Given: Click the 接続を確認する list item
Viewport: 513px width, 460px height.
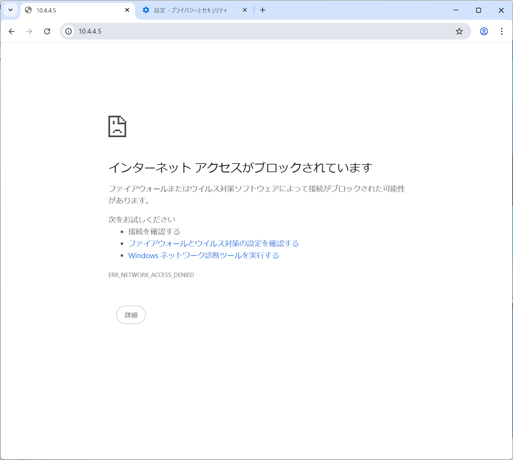Looking at the screenshot, I should click(154, 231).
